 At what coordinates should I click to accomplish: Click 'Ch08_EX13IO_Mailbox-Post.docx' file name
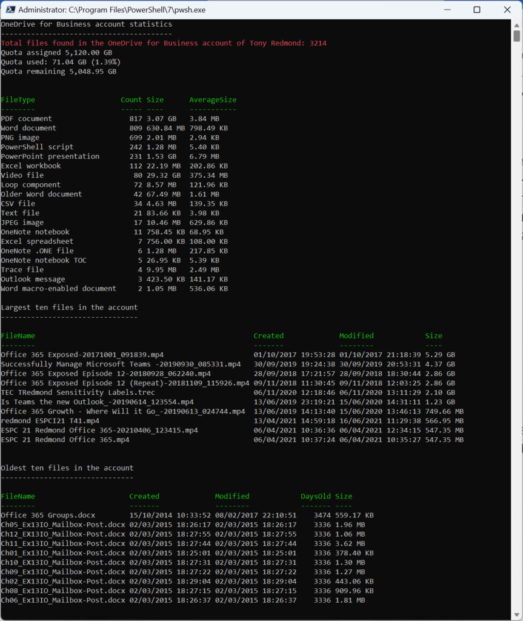tap(63, 591)
